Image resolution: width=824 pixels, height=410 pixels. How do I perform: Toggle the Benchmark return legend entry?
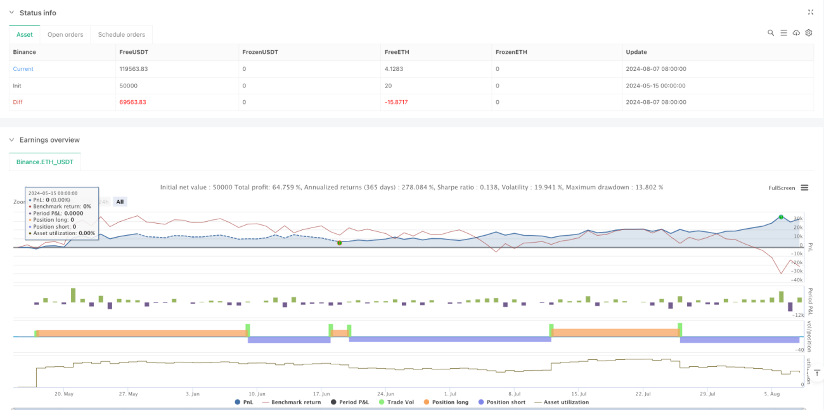[x=291, y=402]
